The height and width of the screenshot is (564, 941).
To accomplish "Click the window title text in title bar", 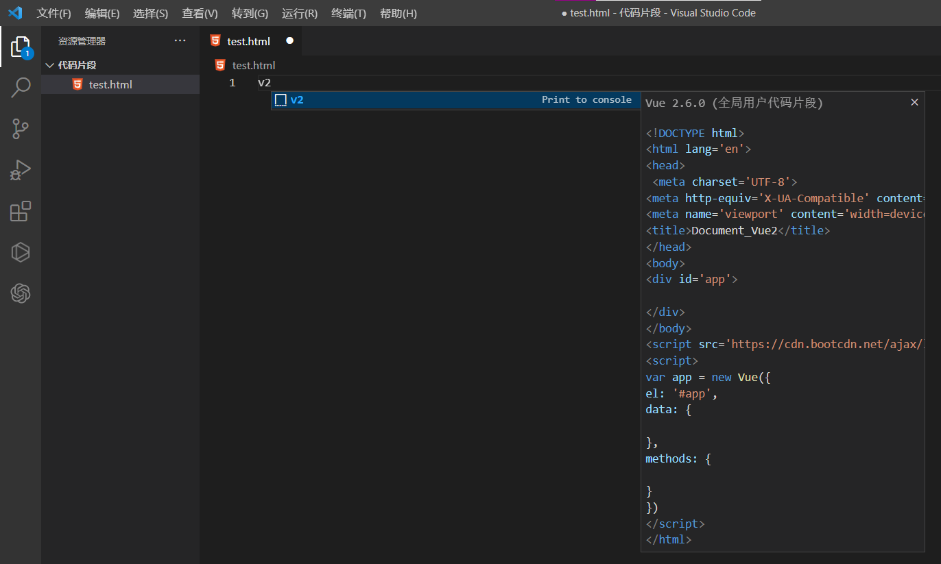I will point(658,13).
